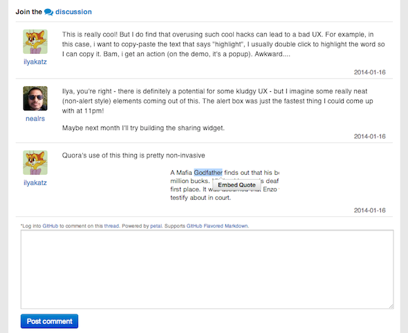Click the speech bubbles discussion icon

click(x=48, y=12)
